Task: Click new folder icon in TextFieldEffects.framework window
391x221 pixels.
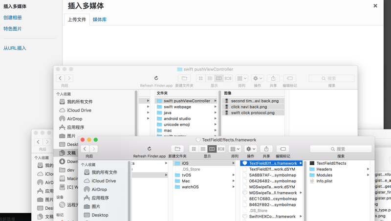Action: pyautogui.click(x=177, y=149)
